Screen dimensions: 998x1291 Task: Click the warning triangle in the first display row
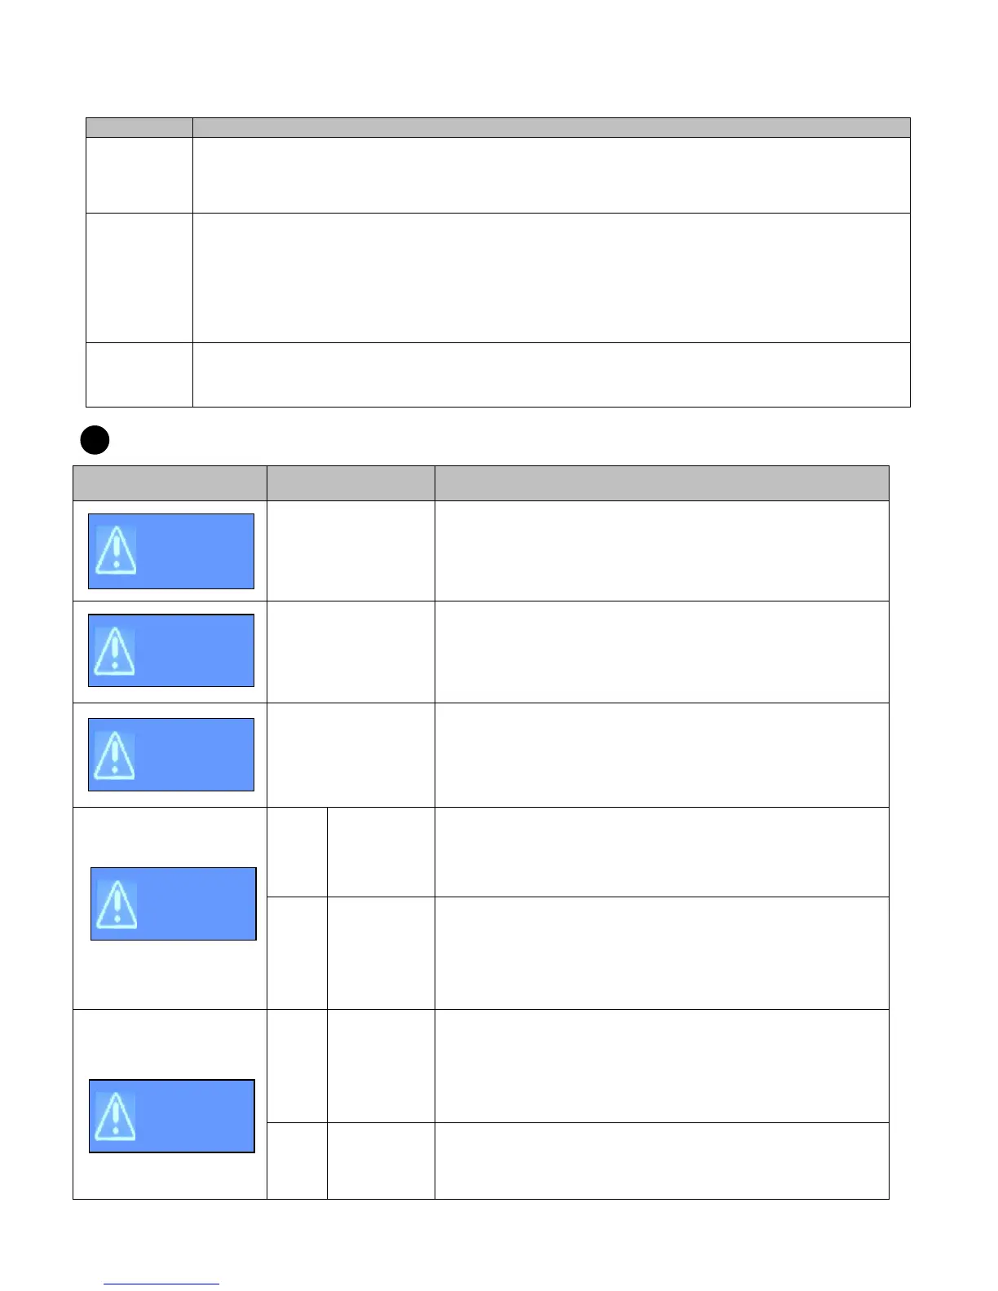(x=117, y=550)
